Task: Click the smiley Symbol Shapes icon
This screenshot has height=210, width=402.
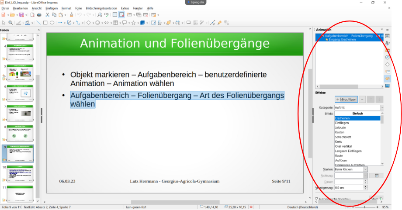Action: (x=97, y=22)
